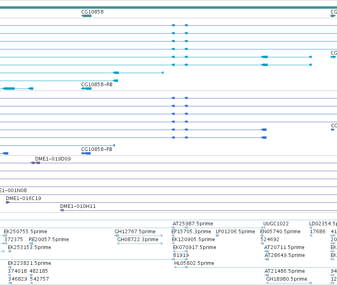337x285 pixels.
Task: Select the EK223821.5prime EST label
Action: tap(29, 263)
